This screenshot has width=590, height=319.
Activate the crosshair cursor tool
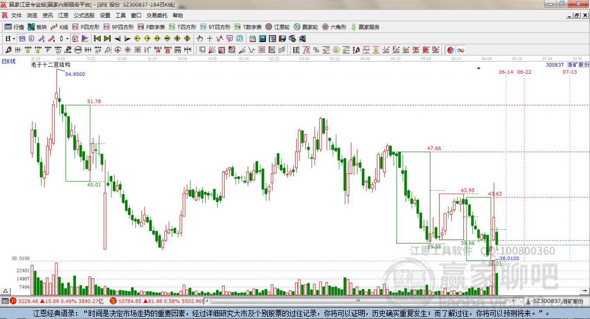click(210, 39)
